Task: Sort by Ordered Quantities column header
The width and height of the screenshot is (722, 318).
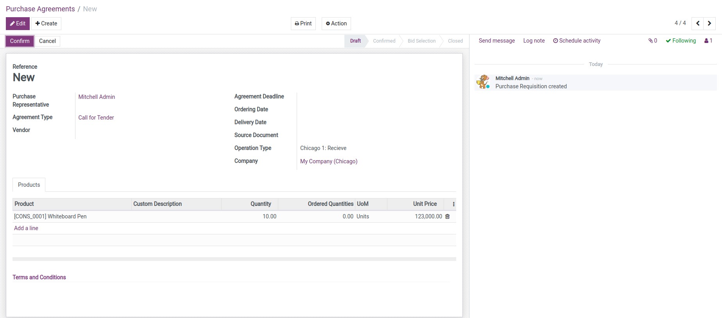Action: pos(316,204)
